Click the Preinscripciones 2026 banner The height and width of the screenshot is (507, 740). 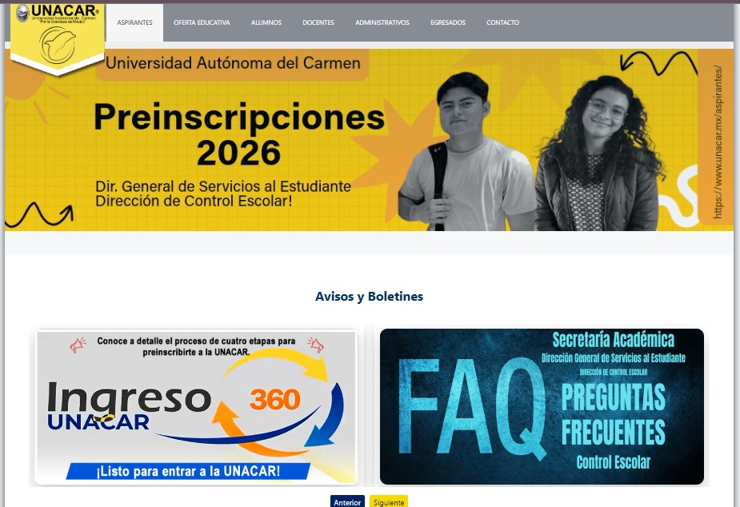click(369, 140)
